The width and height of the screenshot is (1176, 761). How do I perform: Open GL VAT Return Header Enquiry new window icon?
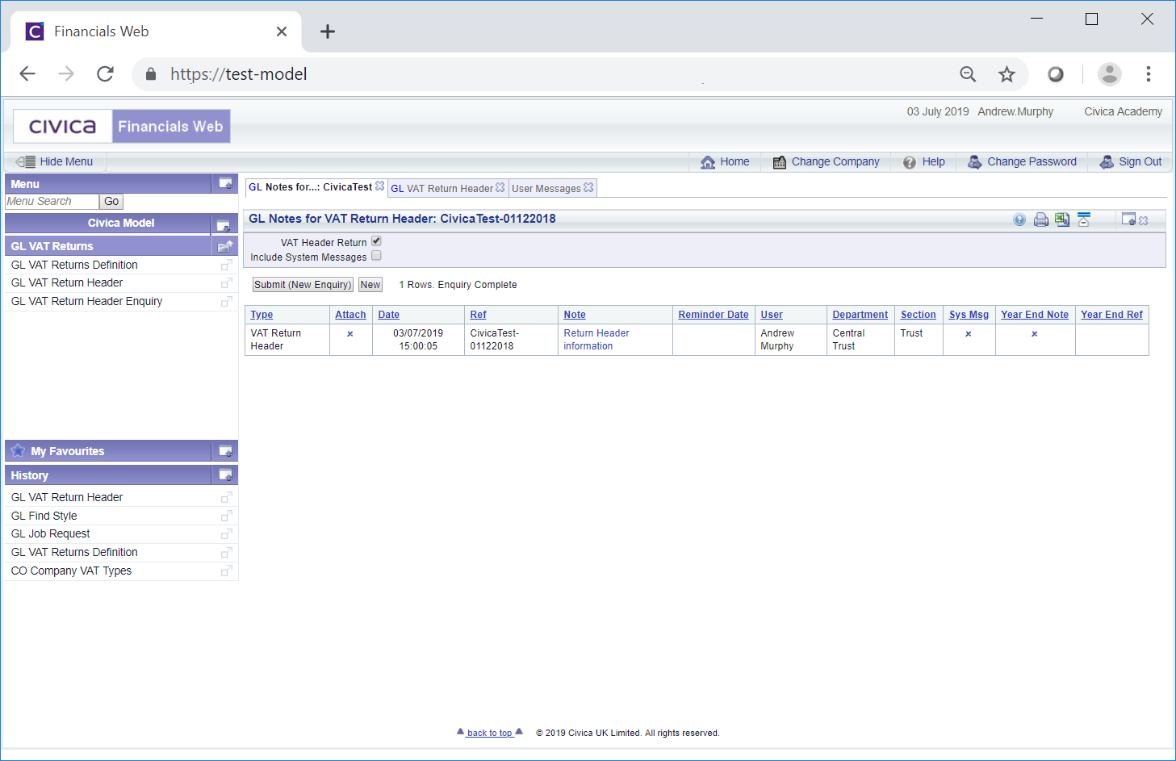click(227, 301)
